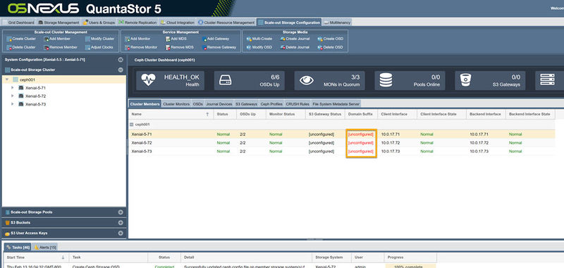Collapse the ceph001 tree node

coord(7,79)
